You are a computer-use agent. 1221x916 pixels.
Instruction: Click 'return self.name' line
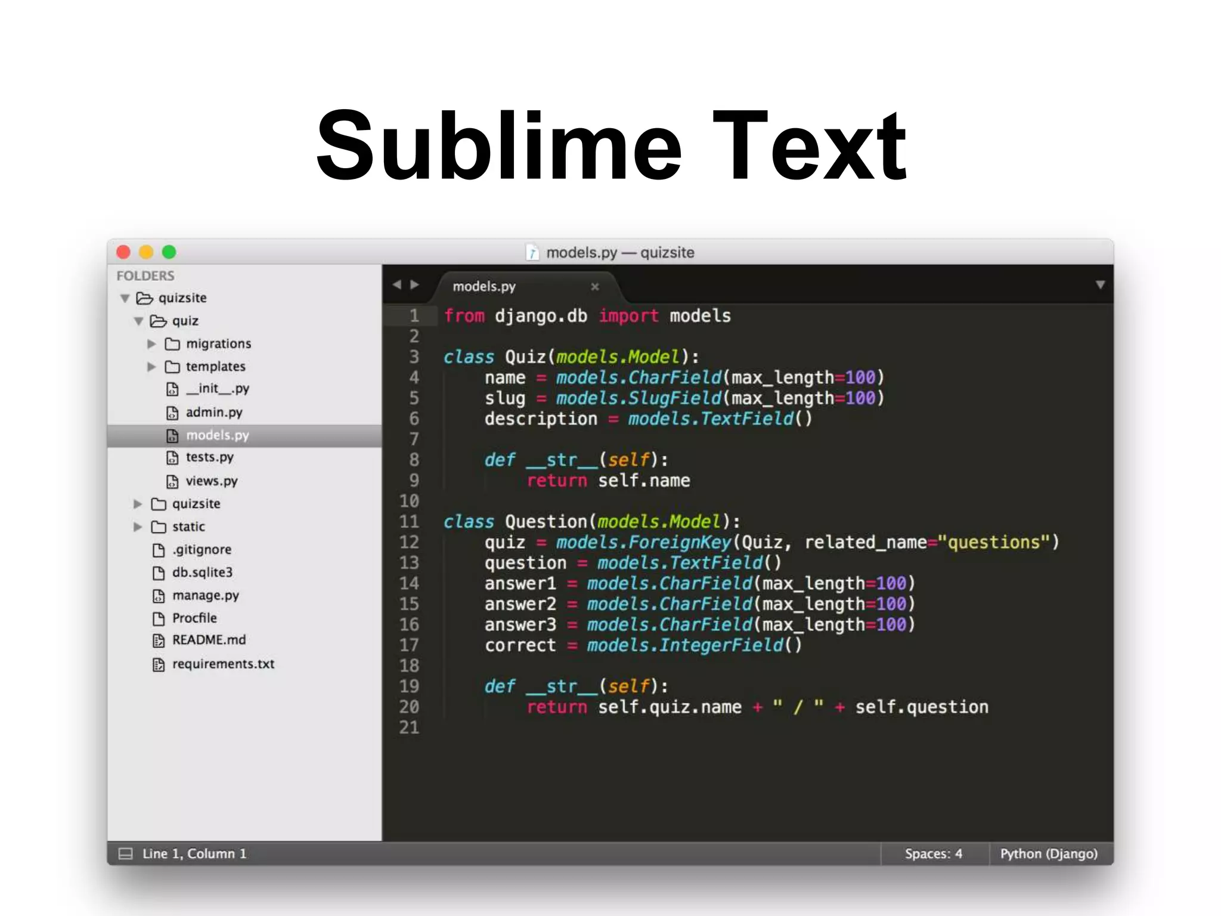point(608,481)
